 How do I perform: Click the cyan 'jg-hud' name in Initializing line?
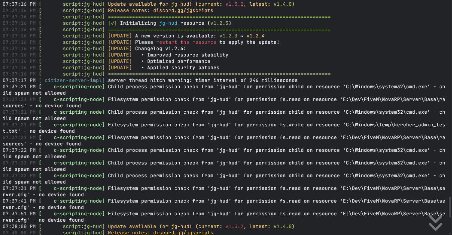click(x=168, y=23)
